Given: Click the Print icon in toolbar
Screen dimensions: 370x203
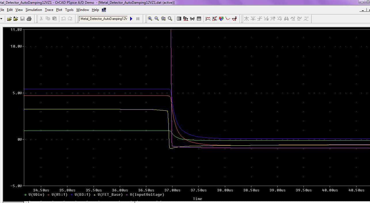Looking at the screenshot, I should pyautogui.click(x=29, y=19).
